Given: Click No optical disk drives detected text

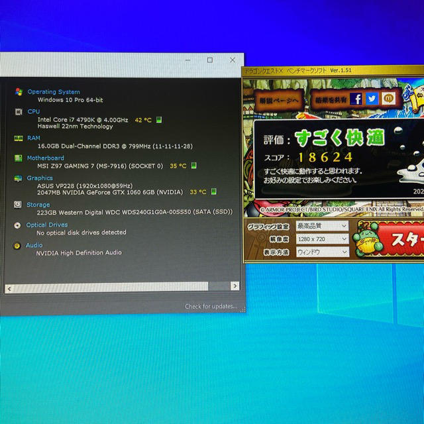Looking at the screenshot, I should (x=81, y=233).
